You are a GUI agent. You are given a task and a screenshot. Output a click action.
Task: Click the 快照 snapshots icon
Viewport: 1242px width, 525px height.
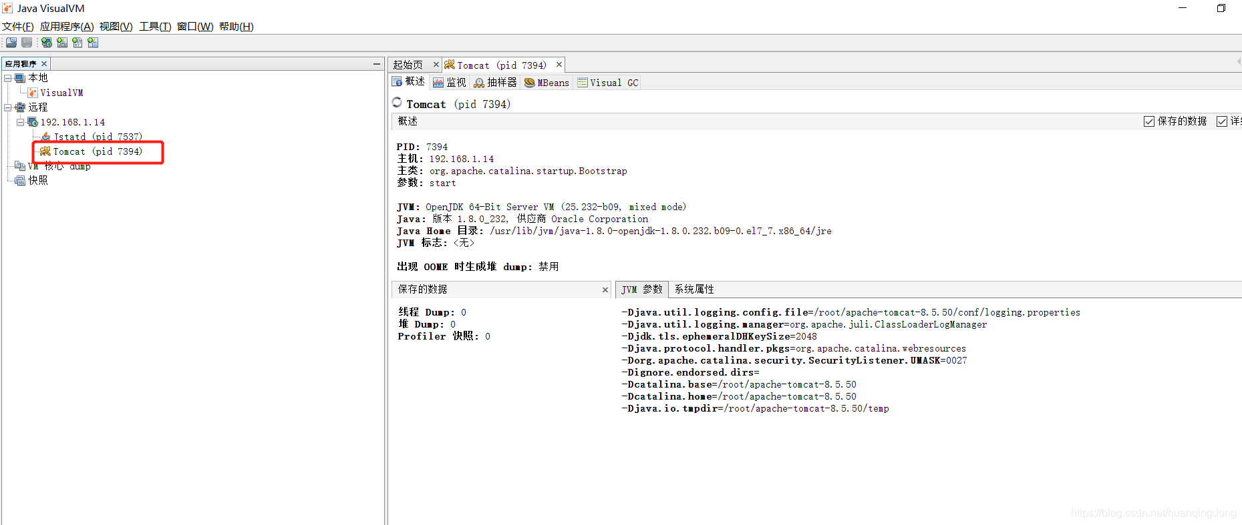pos(20,181)
